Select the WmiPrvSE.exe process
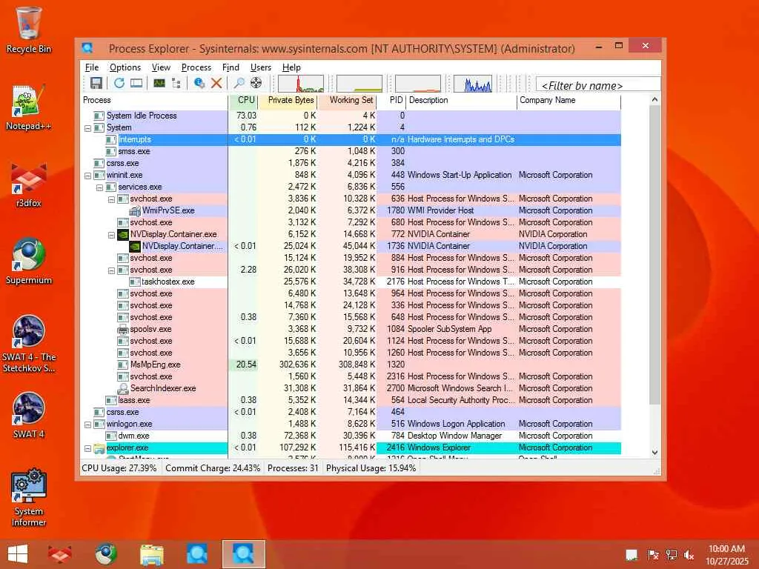This screenshot has width=759, height=569. pos(351,210)
